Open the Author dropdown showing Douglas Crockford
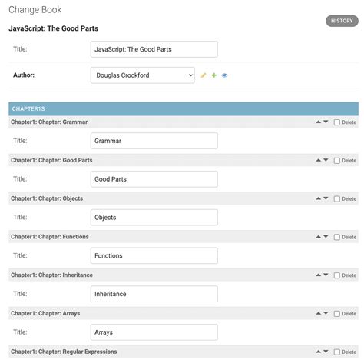 tap(143, 75)
